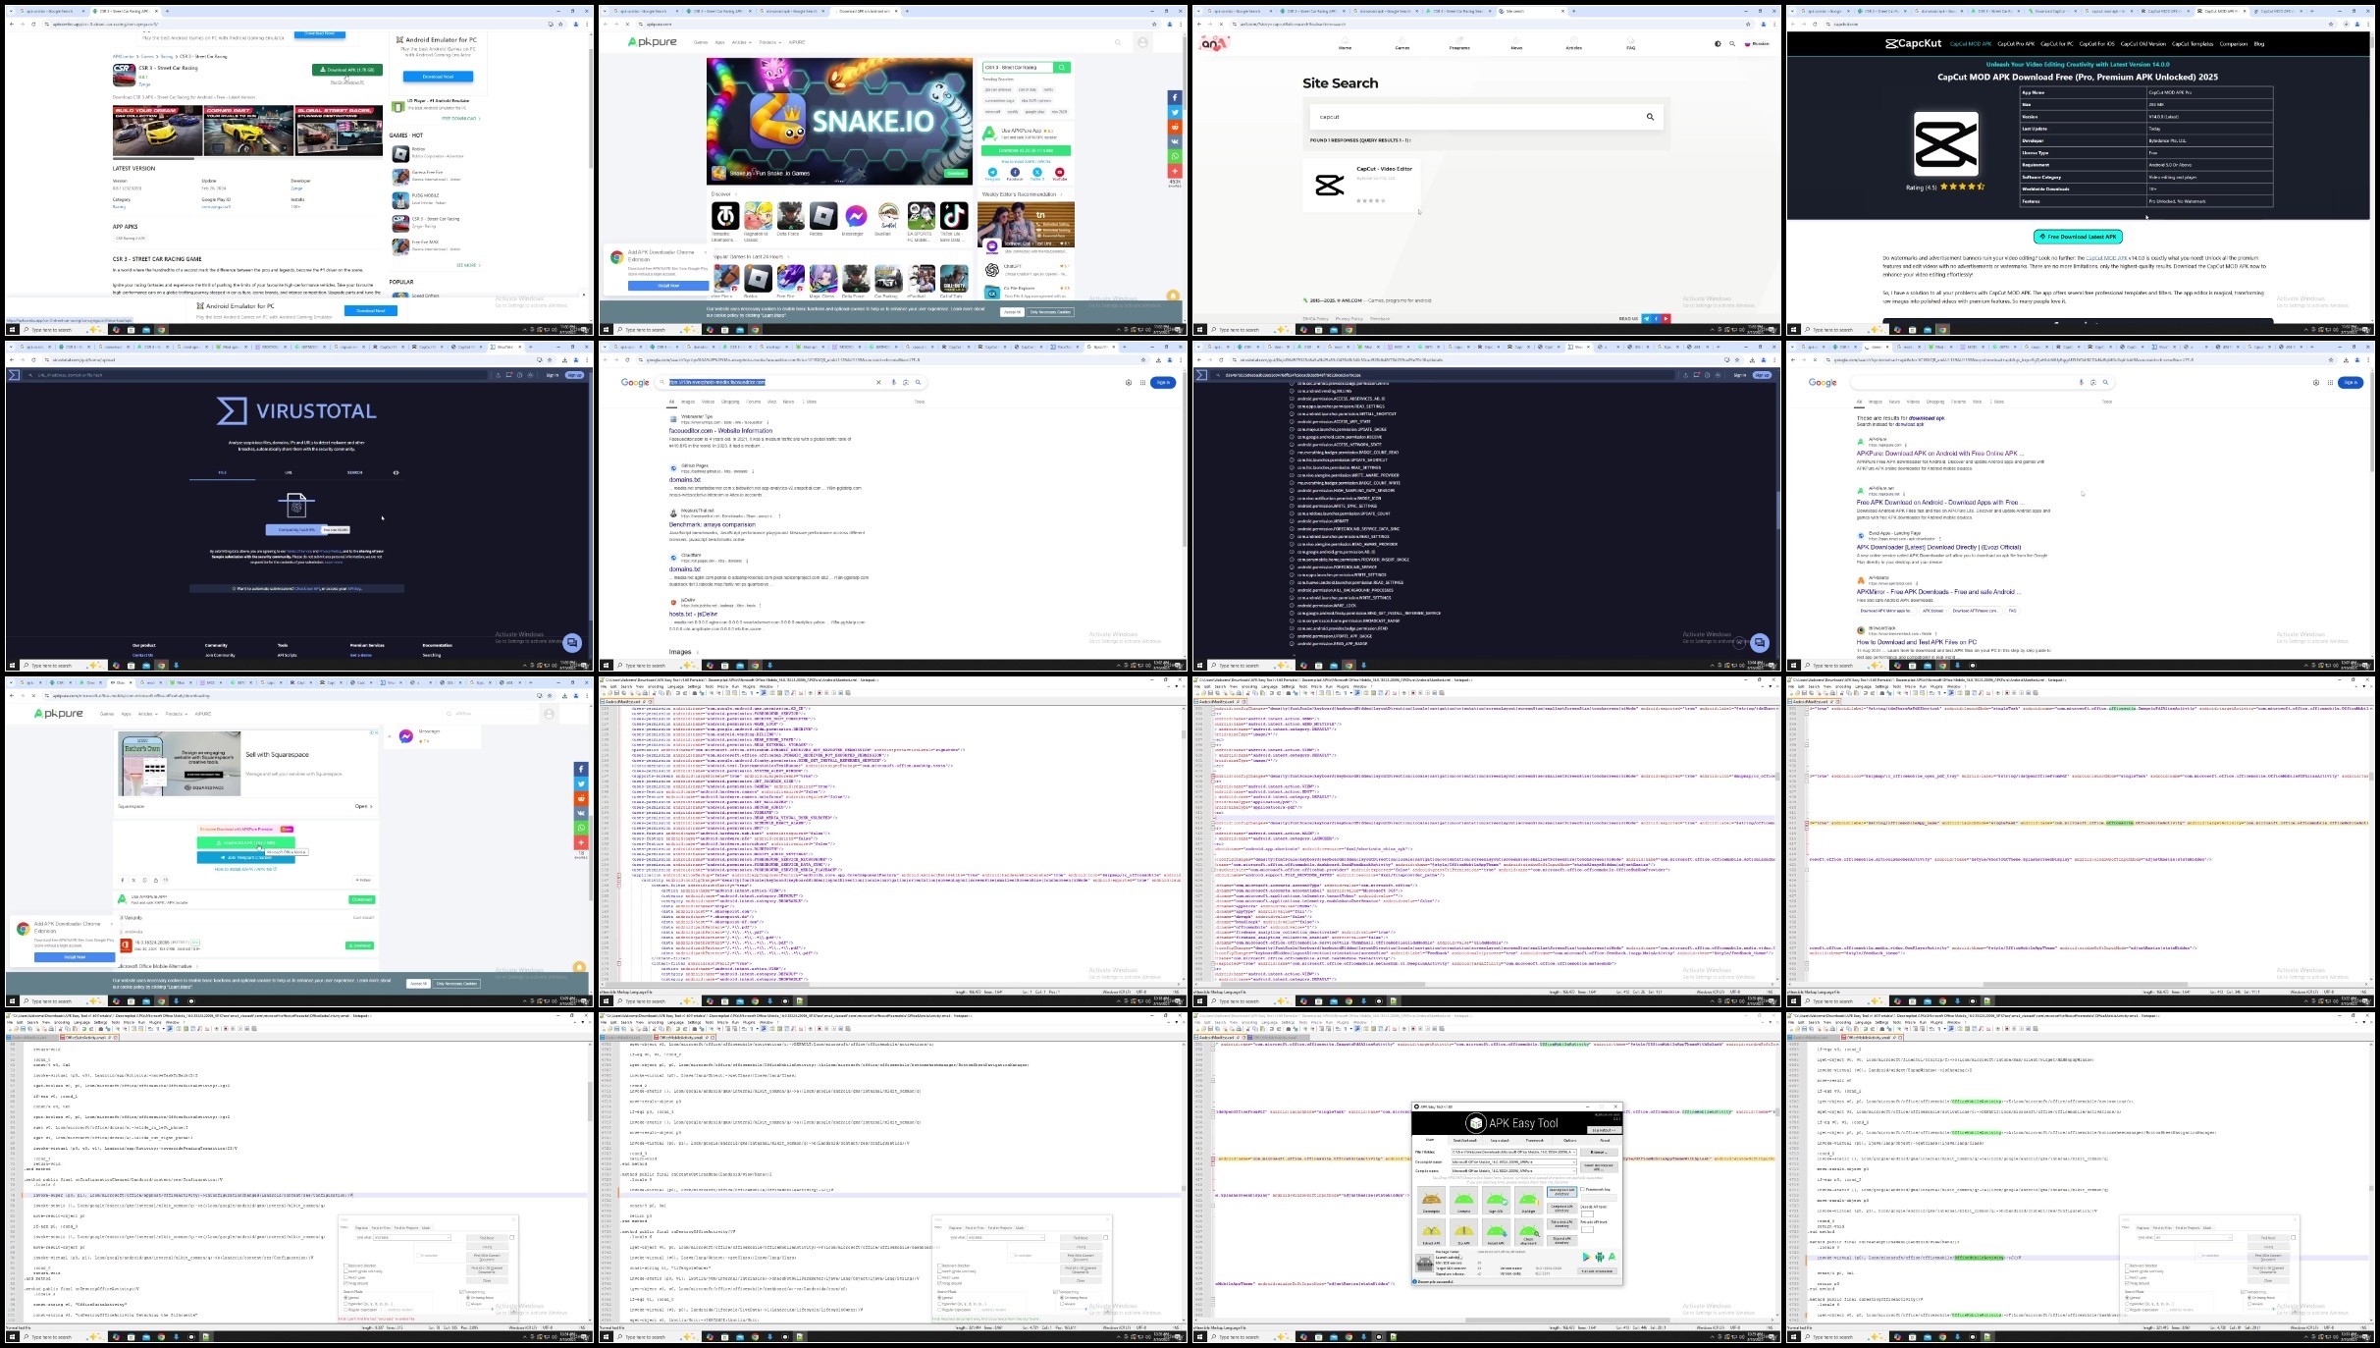Tick the Framework tag checkbox in APK Easy Tool
The width and height of the screenshot is (2380, 1348).
[x=1582, y=1189]
